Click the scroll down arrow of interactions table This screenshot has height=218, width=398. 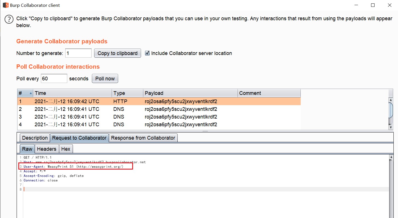point(391,127)
